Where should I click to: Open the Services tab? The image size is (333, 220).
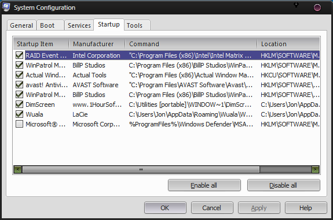(79, 25)
